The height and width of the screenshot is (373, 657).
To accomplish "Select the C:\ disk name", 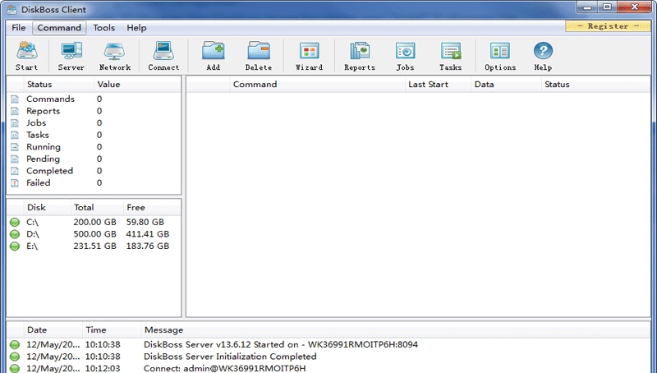I will 32,222.
